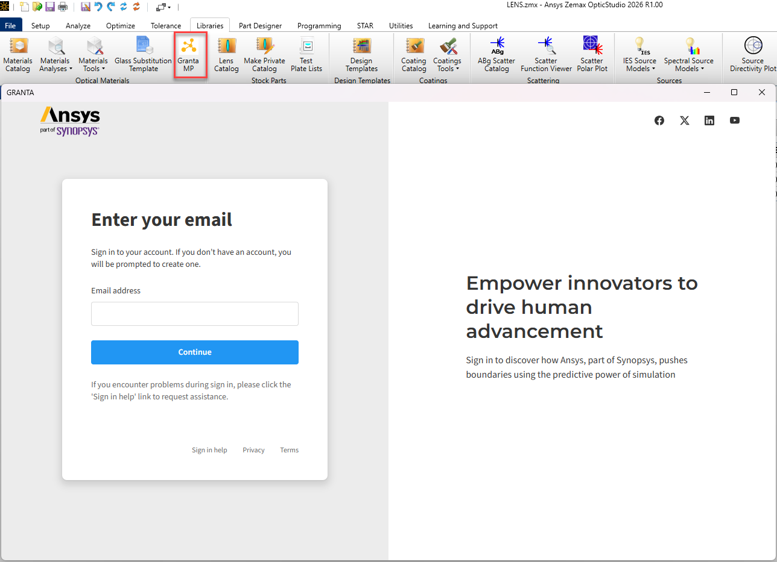Redo the last action
The width and height of the screenshot is (777, 562).
coord(110,7)
